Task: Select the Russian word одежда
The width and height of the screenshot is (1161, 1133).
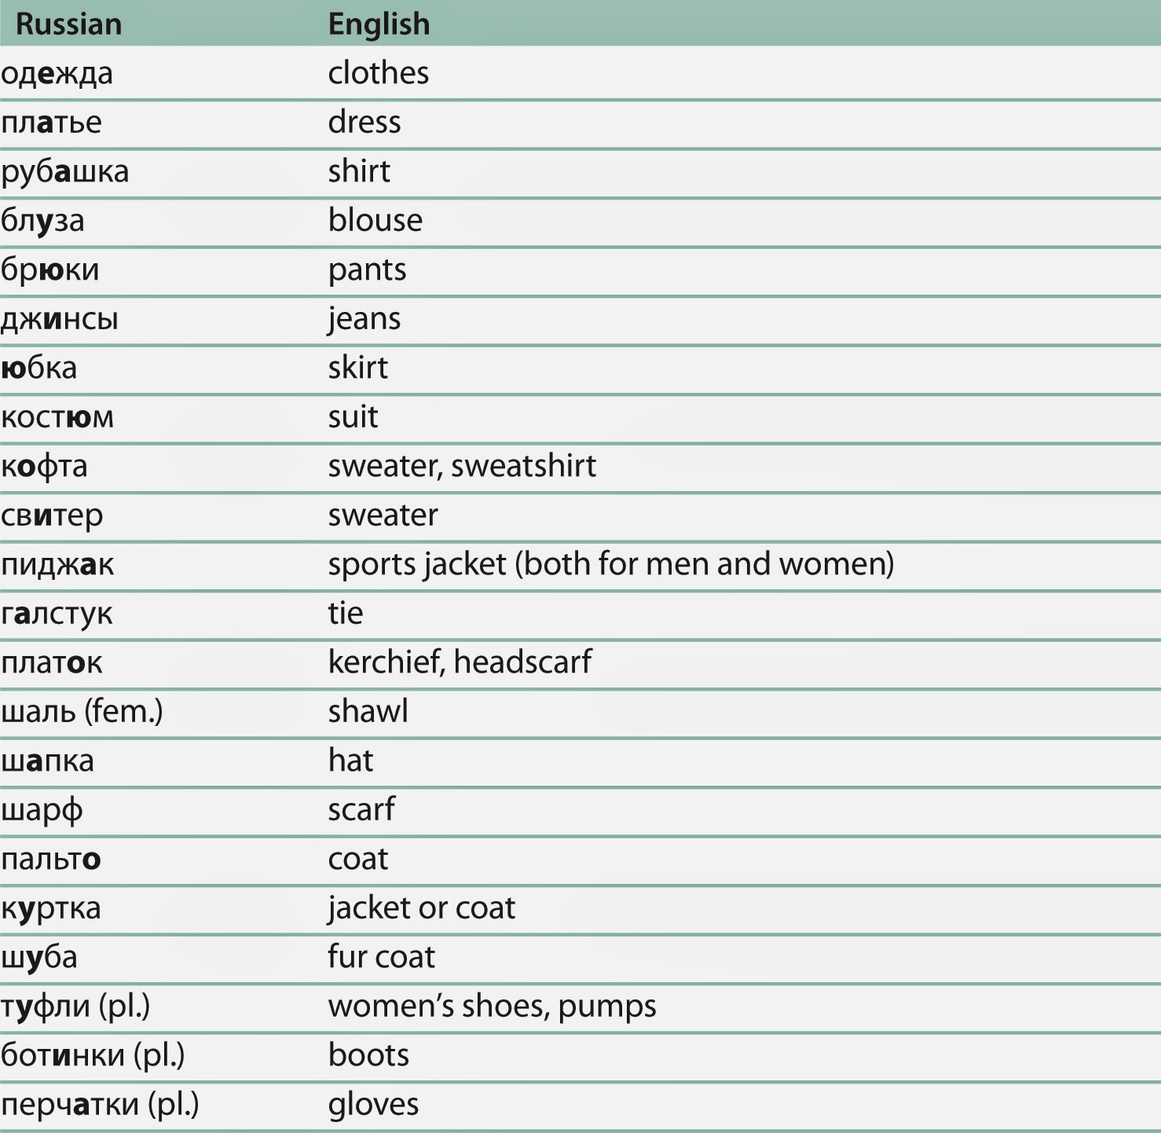Action: pos(57,74)
